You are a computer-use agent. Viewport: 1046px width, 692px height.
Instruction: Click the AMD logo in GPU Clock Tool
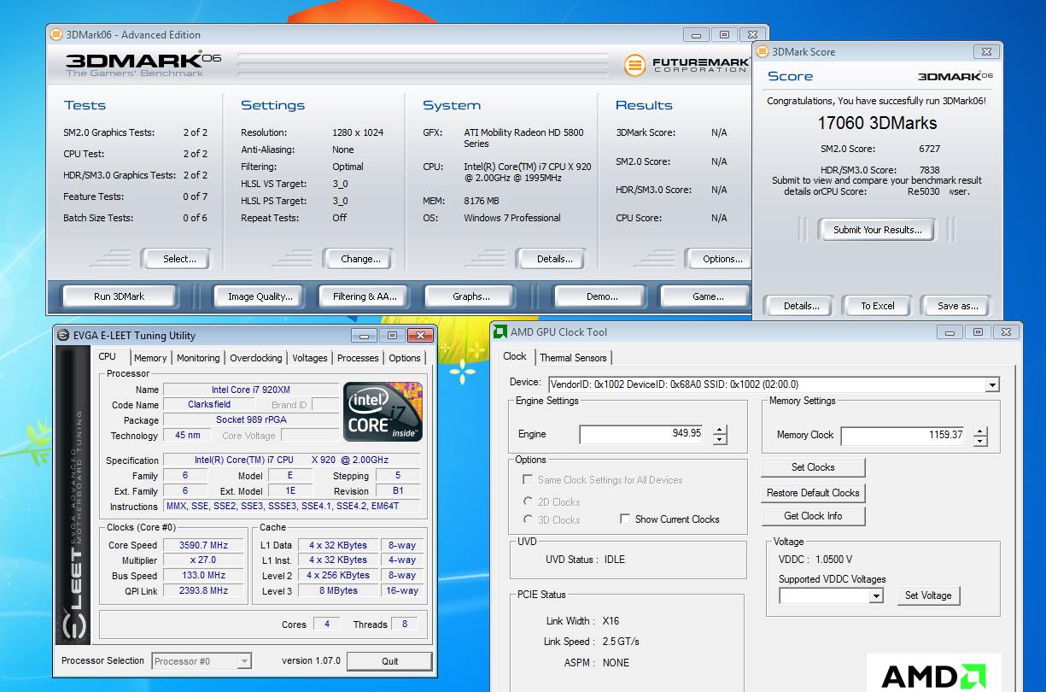pyautogui.click(x=933, y=675)
